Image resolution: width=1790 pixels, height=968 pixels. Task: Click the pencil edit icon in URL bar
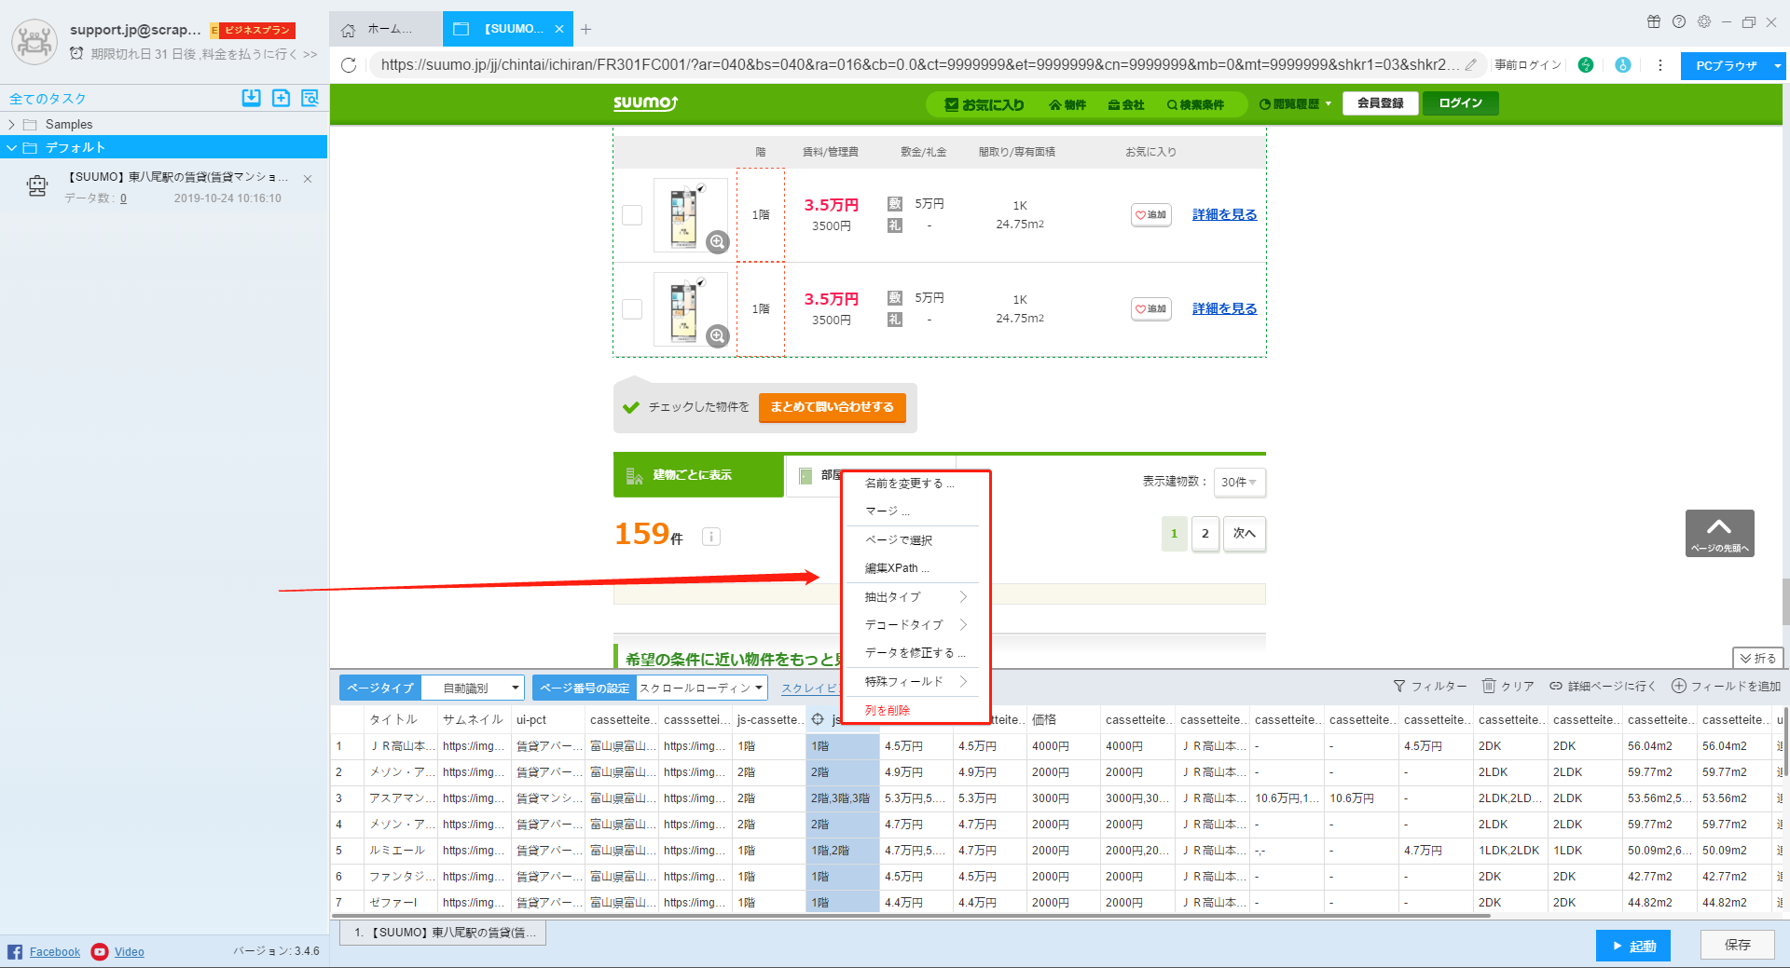[x=1470, y=65]
